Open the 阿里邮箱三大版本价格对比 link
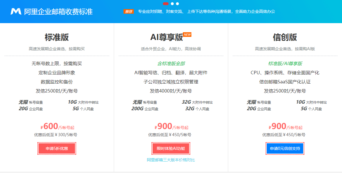 point(171,160)
